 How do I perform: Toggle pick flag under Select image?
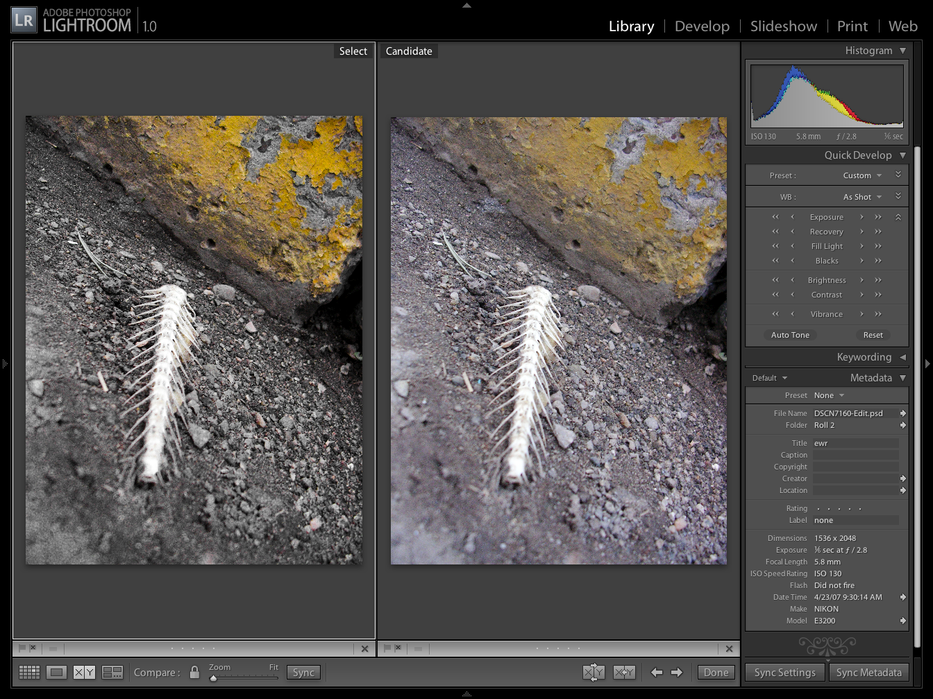click(22, 648)
